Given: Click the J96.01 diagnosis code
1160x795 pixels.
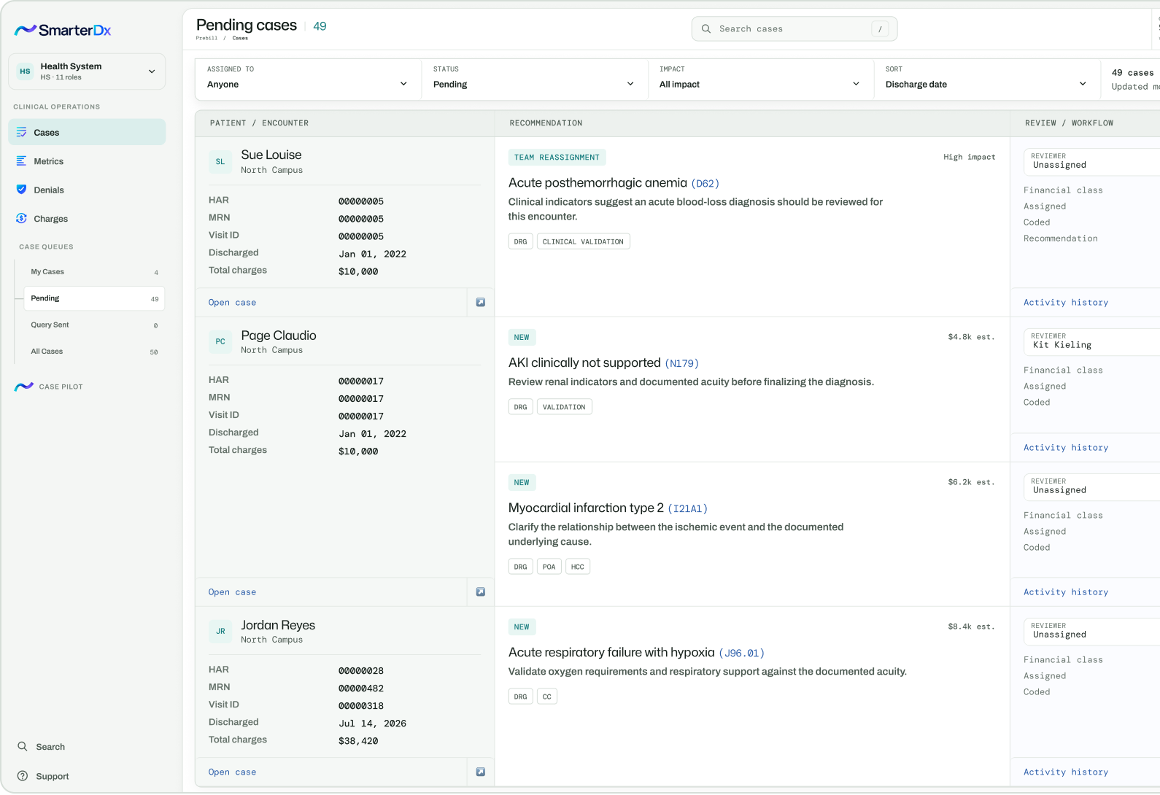Looking at the screenshot, I should click(742, 653).
